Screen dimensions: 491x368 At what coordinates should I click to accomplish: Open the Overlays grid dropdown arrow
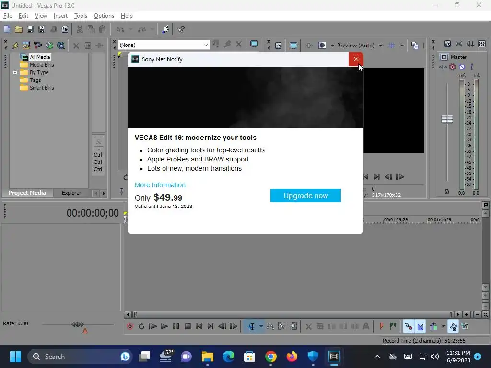402,46
